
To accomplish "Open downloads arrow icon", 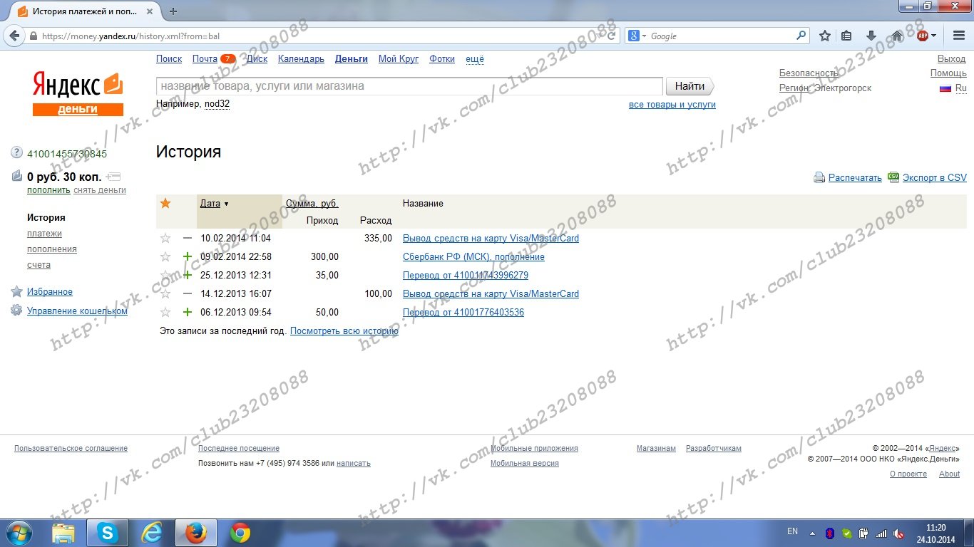I will (871, 36).
